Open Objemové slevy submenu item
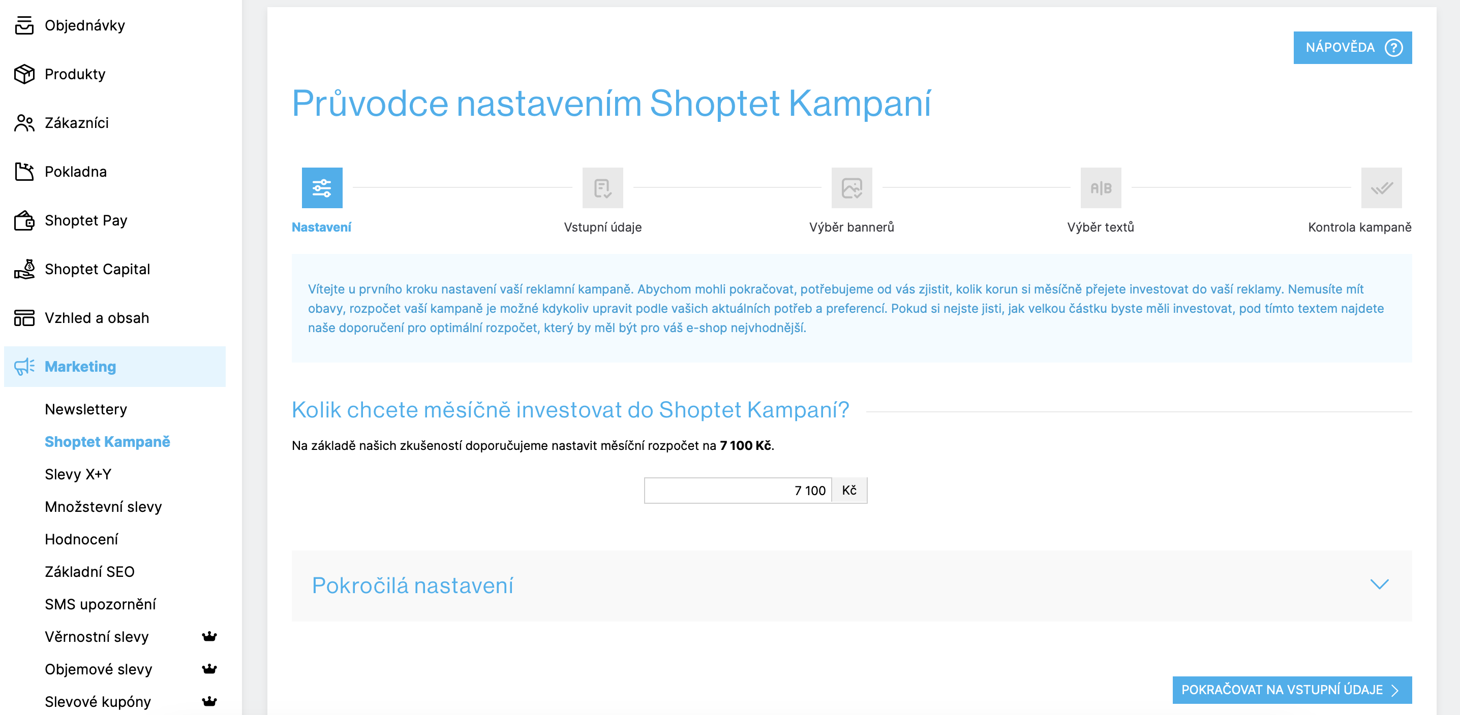The width and height of the screenshot is (1460, 715). (x=99, y=669)
